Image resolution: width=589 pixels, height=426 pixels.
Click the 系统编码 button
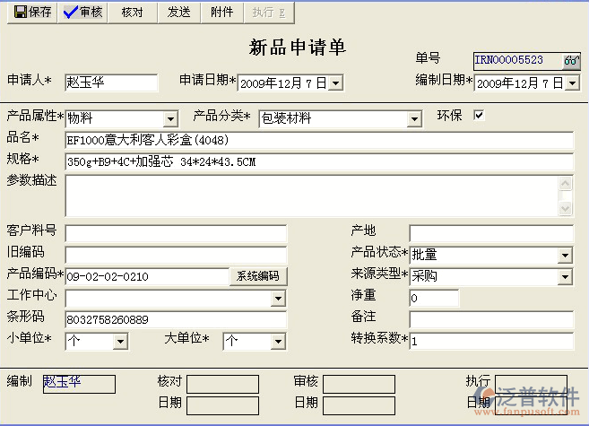coord(258,276)
